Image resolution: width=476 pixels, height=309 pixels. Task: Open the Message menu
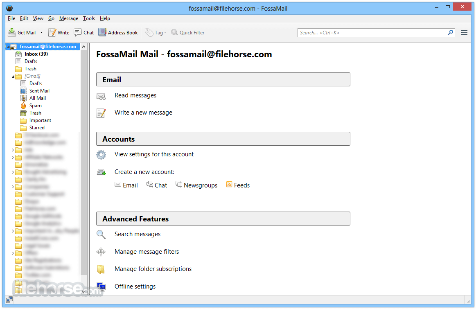click(68, 18)
